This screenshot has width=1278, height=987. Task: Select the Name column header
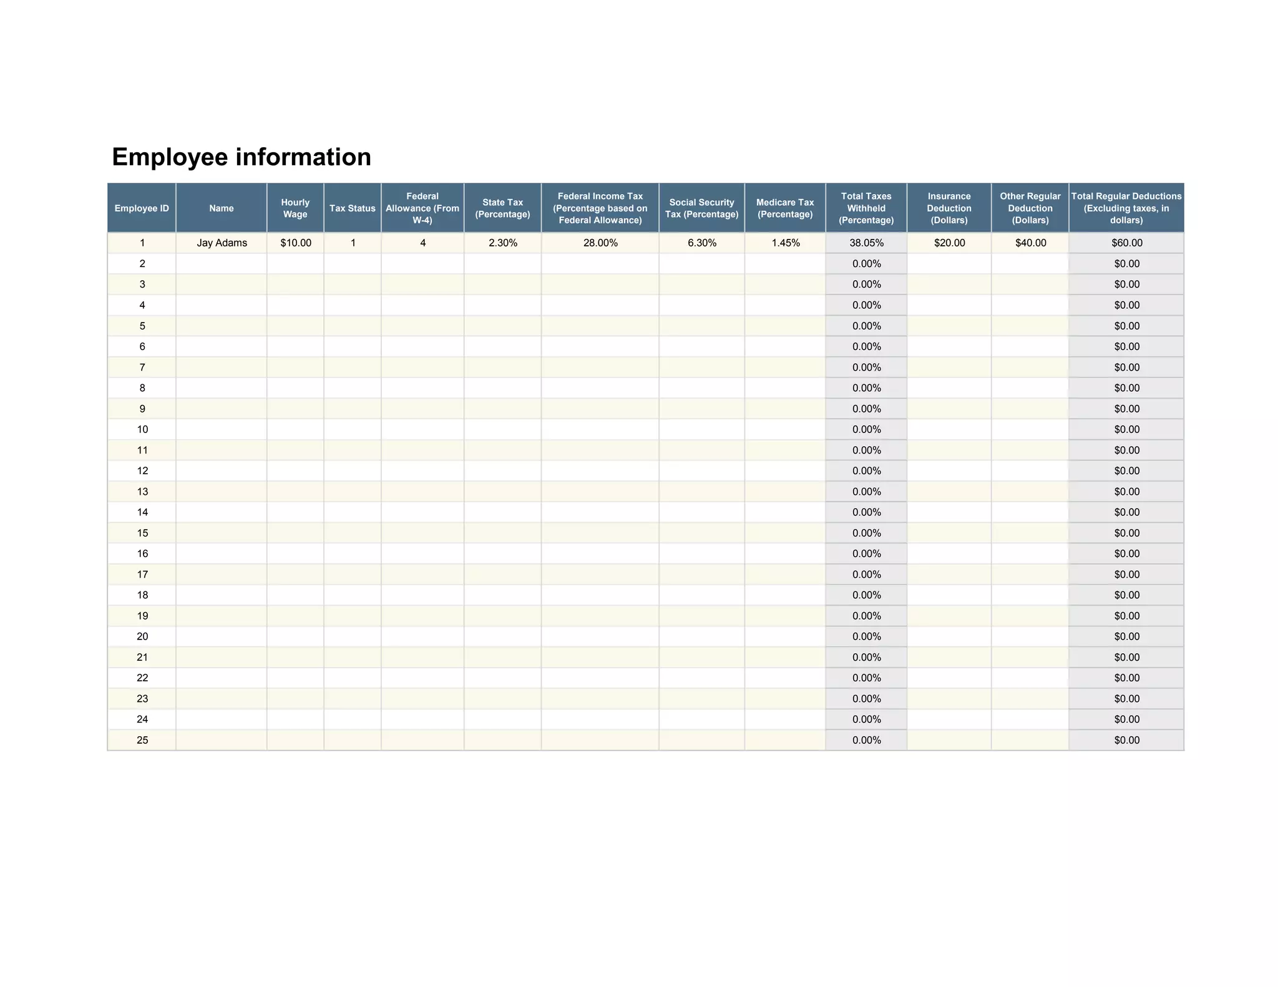(x=221, y=208)
